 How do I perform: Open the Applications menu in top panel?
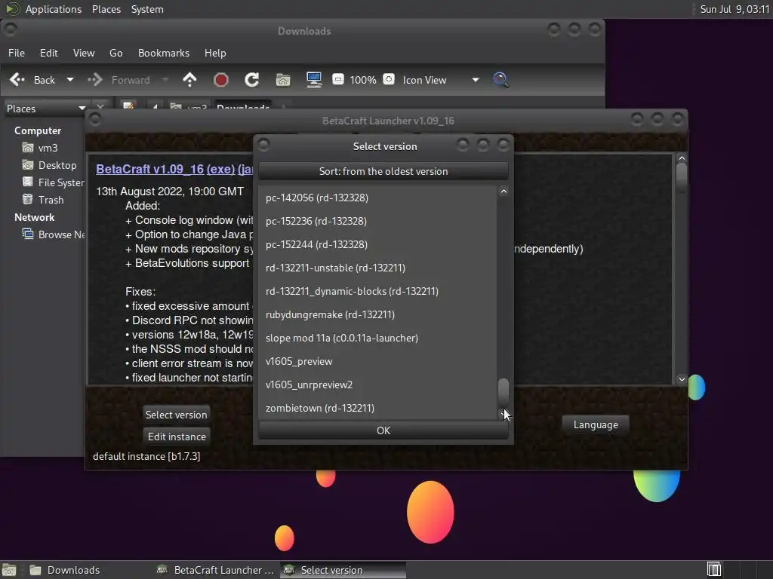point(54,9)
